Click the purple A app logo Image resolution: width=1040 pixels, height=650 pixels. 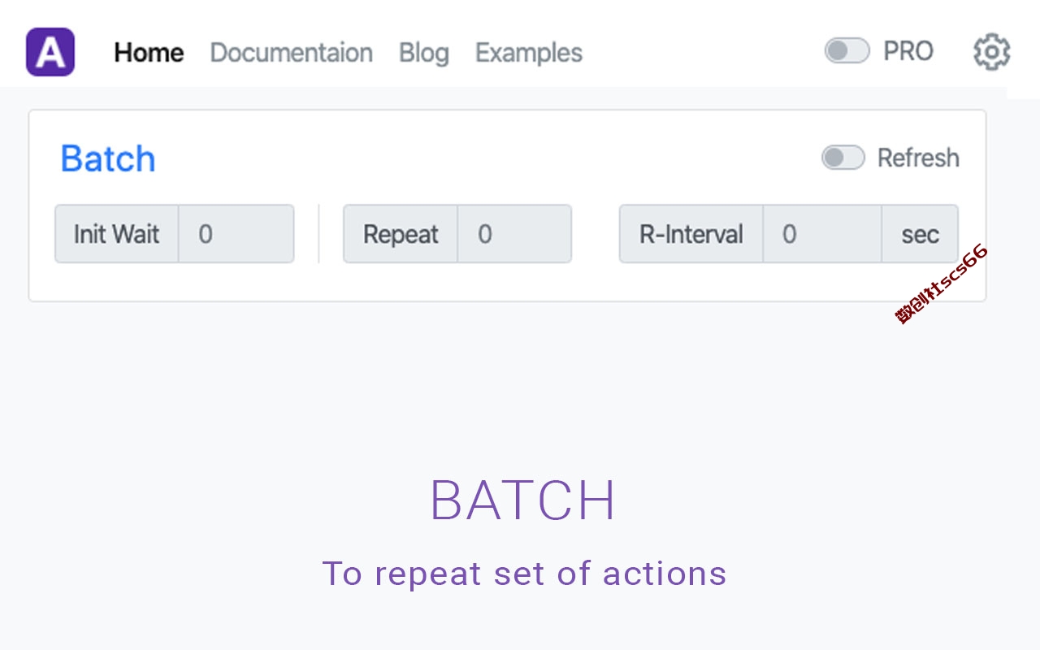pyautogui.click(x=50, y=52)
